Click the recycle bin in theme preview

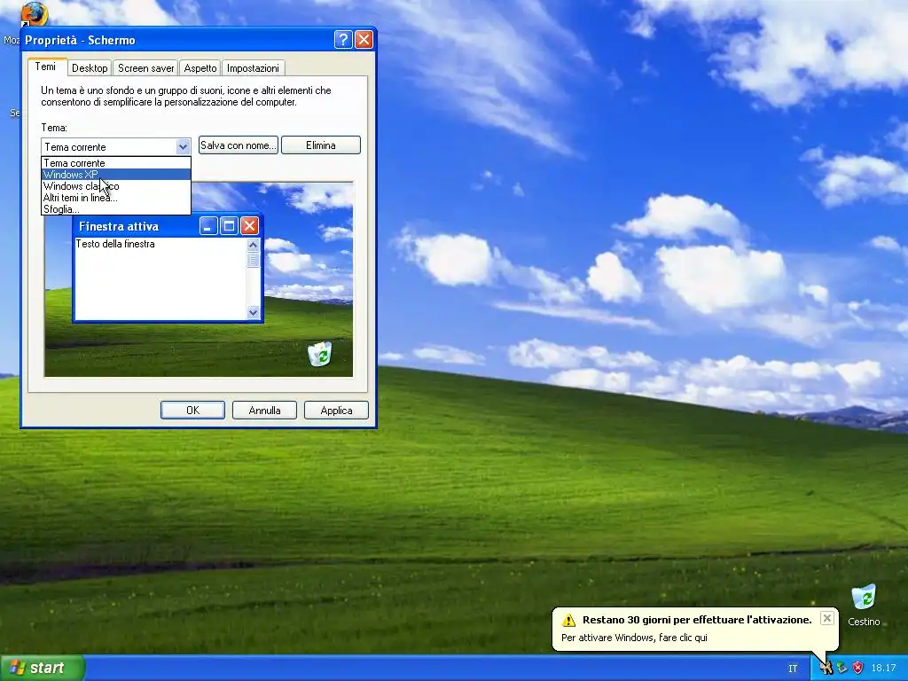319,354
